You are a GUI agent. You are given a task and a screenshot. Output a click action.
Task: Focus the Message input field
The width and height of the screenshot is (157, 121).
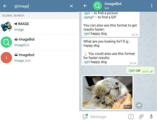pyautogui.click(x=108, y=117)
